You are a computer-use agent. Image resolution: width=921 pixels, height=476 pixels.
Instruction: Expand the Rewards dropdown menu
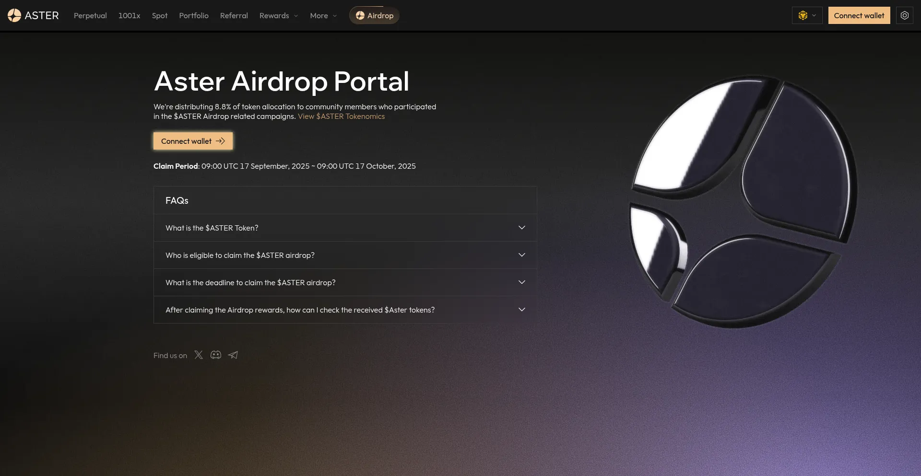tap(279, 15)
